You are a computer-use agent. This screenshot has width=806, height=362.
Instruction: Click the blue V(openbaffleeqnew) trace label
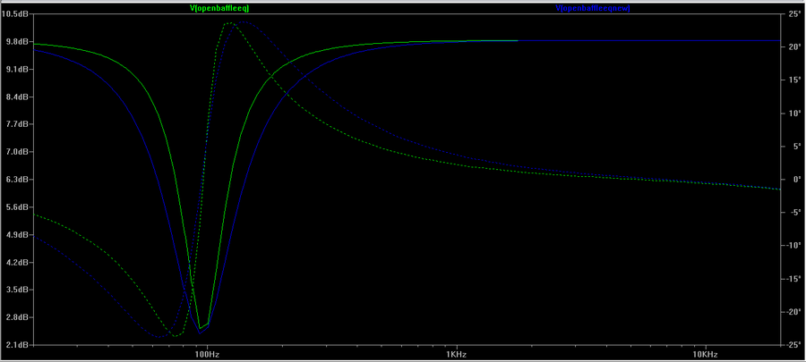[587, 8]
